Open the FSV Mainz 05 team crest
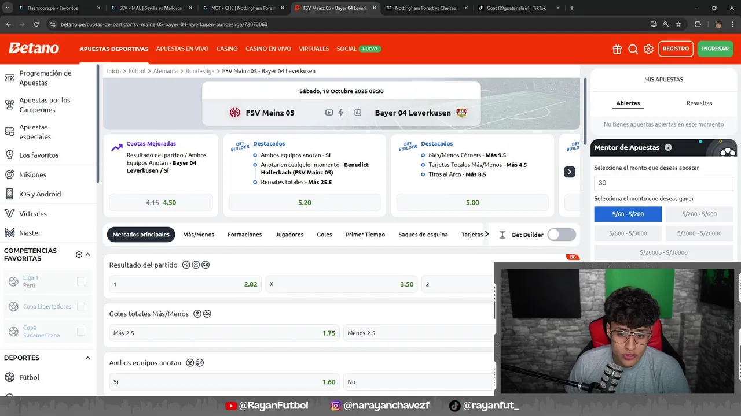Image resolution: width=741 pixels, height=416 pixels. 235,113
